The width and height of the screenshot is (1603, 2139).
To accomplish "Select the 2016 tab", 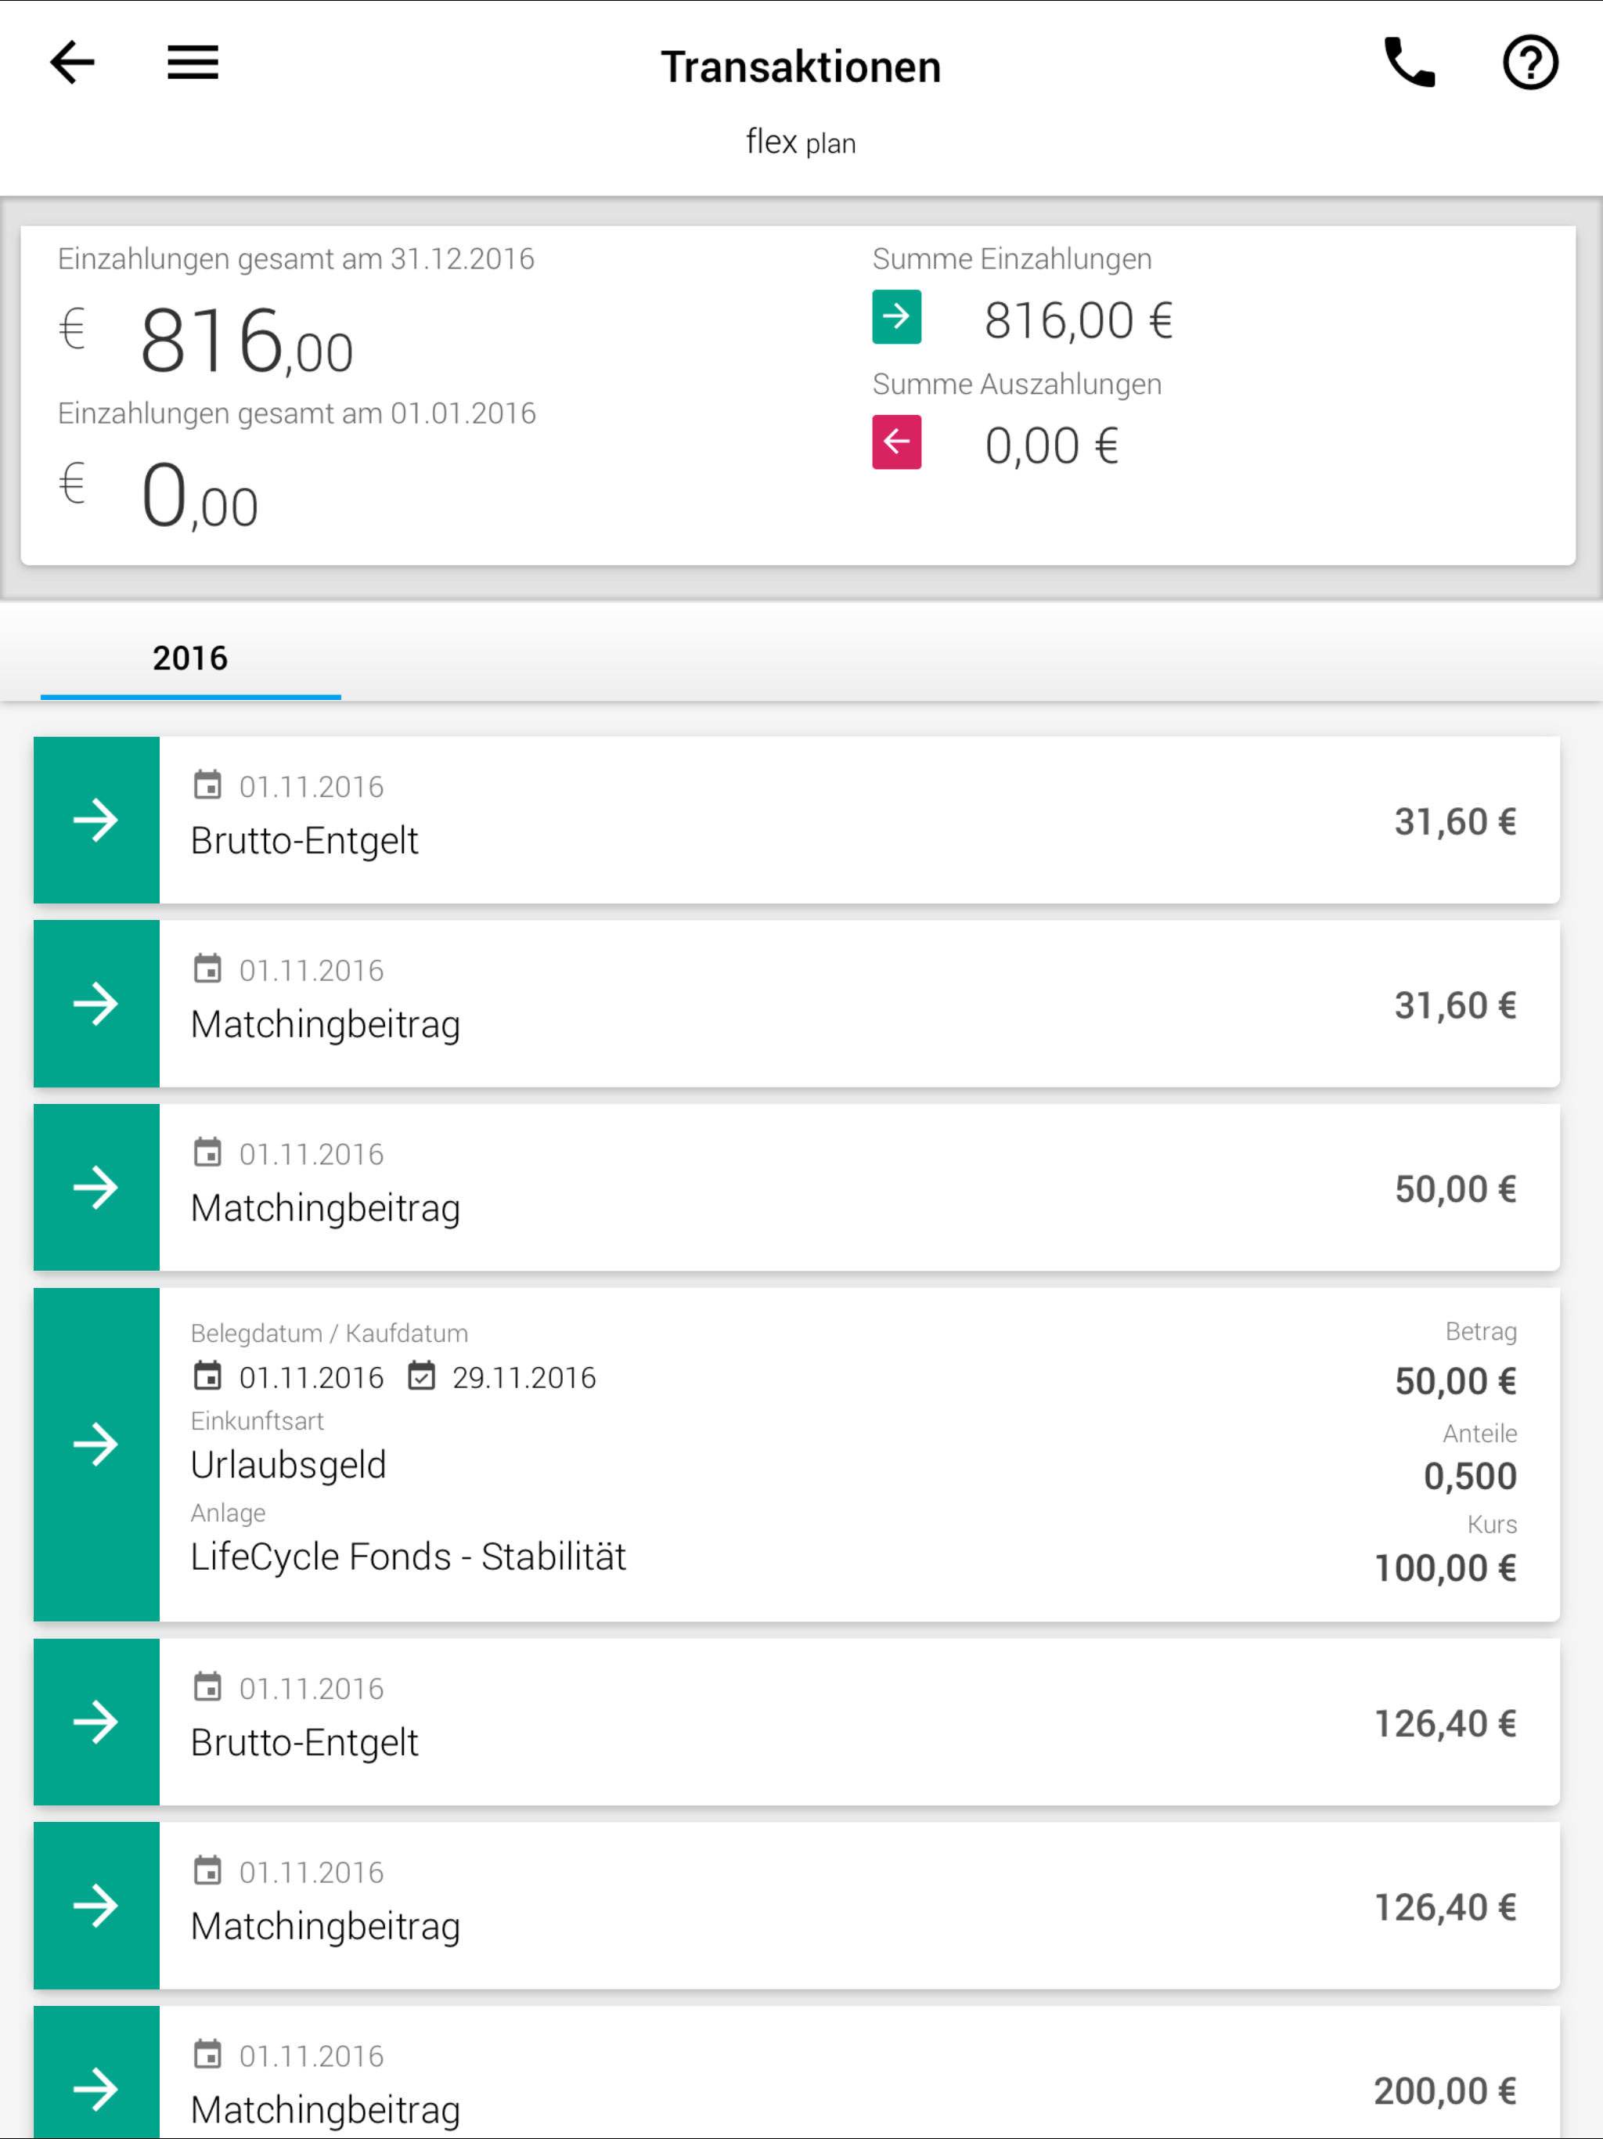I will coord(190,658).
